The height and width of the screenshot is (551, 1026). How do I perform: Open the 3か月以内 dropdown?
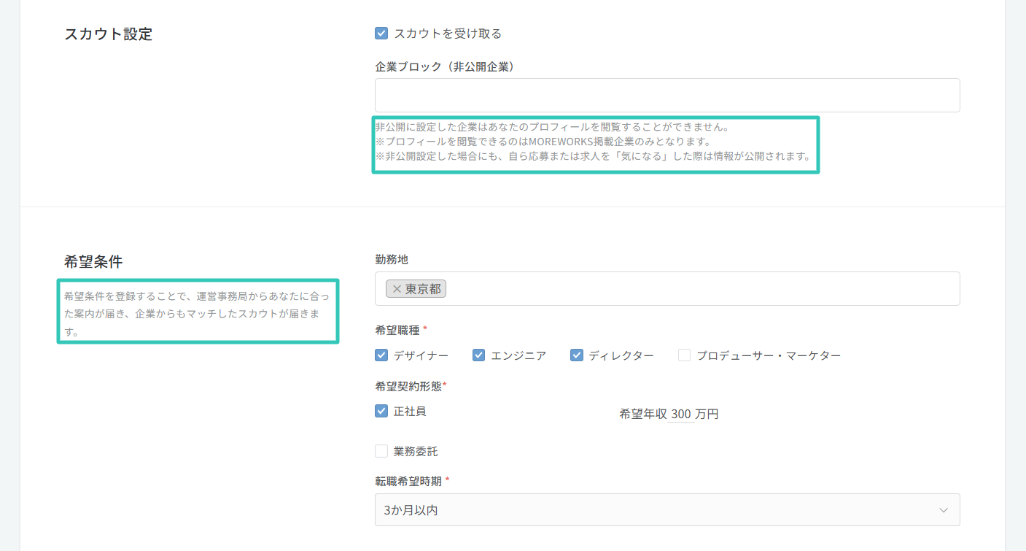[x=666, y=510]
